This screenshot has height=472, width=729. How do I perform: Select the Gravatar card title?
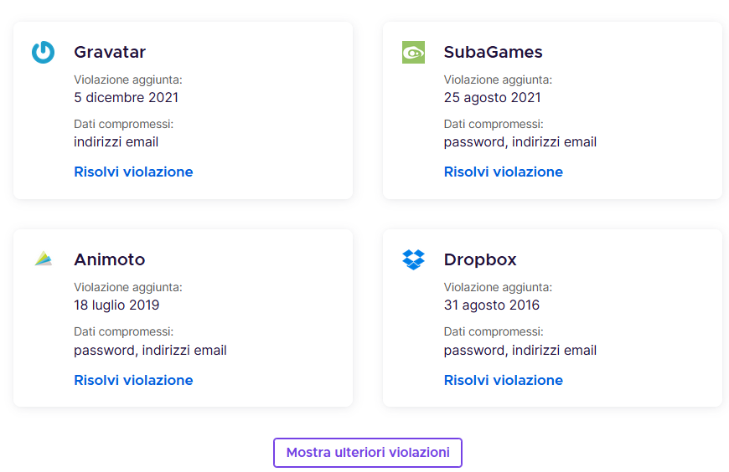(x=110, y=52)
